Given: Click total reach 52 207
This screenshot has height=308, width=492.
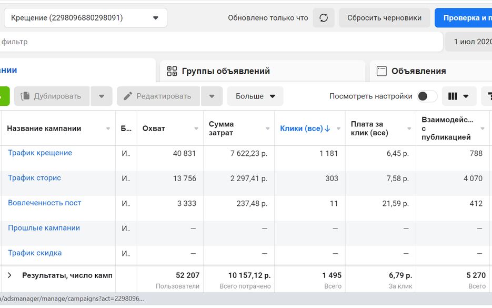Looking at the screenshot, I should (x=188, y=275).
